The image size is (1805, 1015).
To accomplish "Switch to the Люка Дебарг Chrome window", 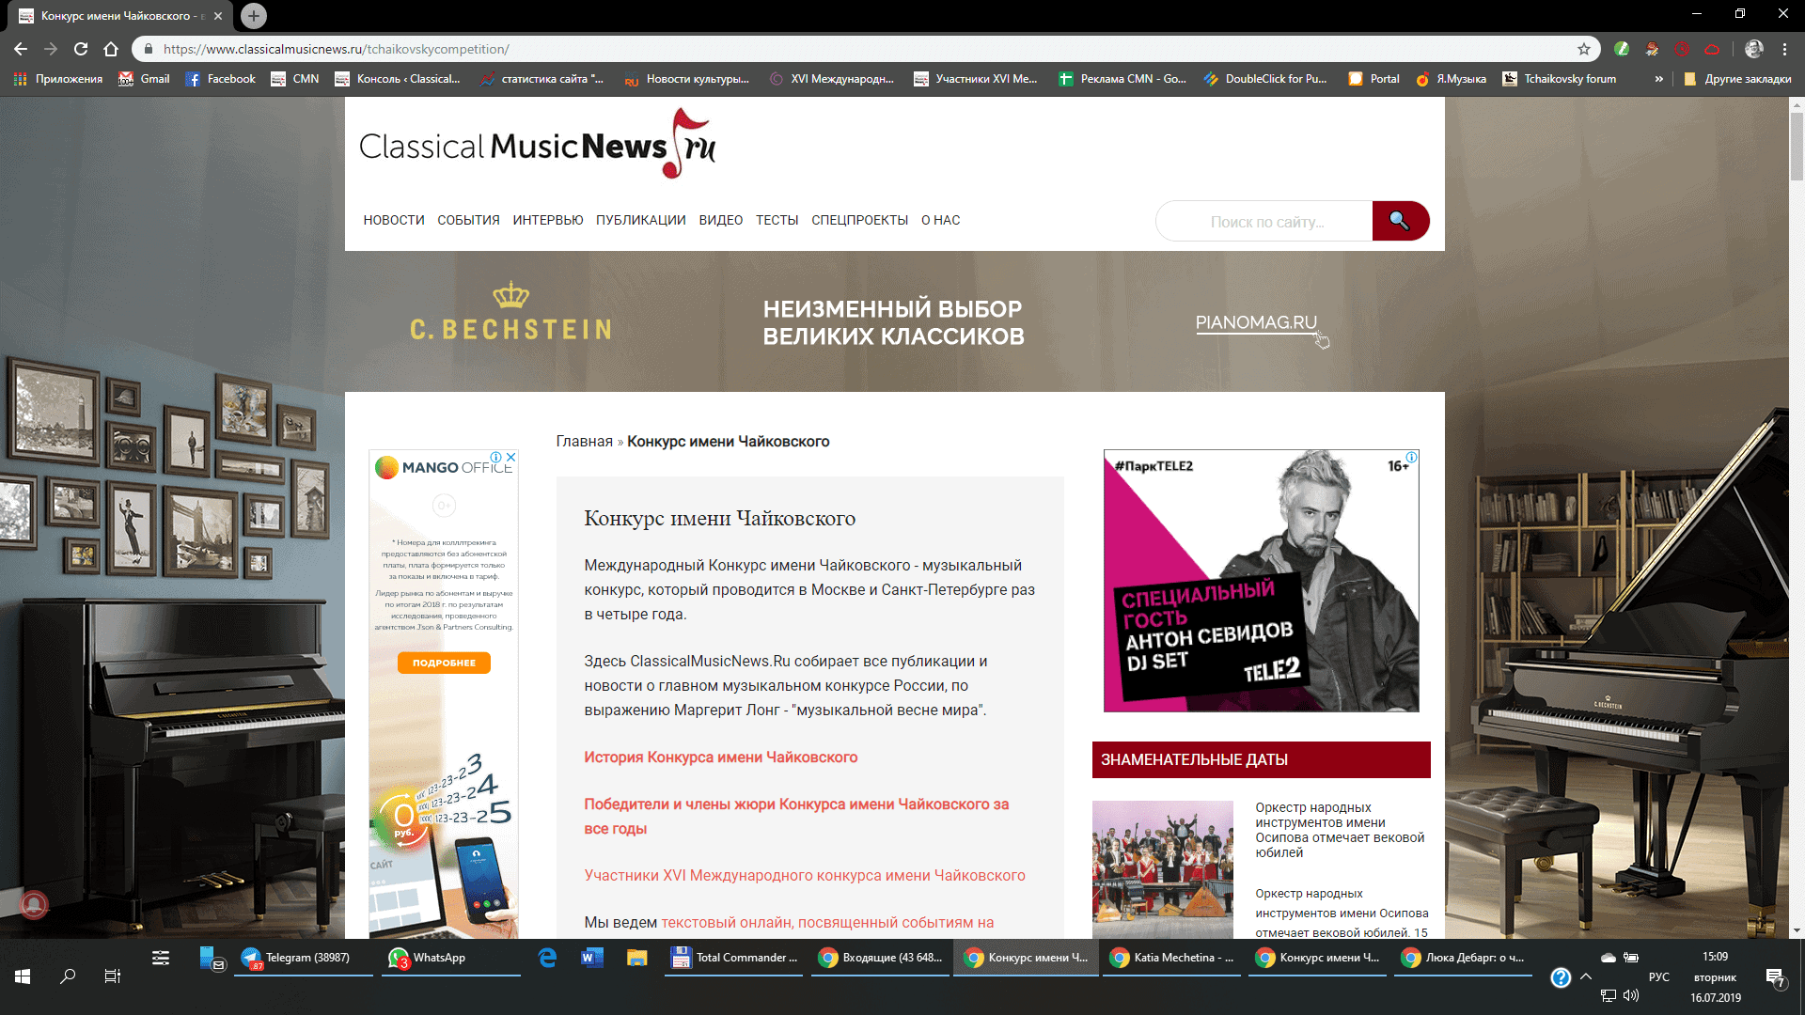I will click(x=1464, y=958).
